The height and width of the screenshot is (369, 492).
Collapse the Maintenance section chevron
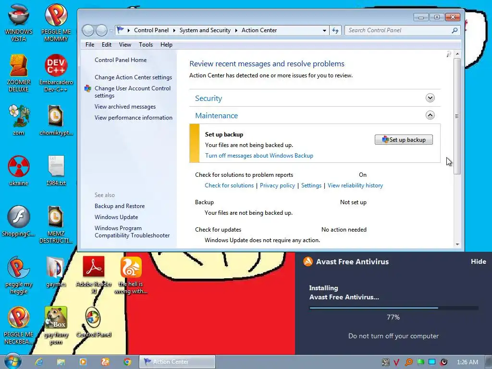(430, 115)
